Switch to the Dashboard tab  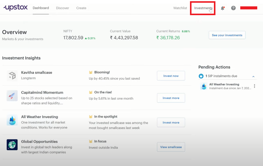coord(41,8)
